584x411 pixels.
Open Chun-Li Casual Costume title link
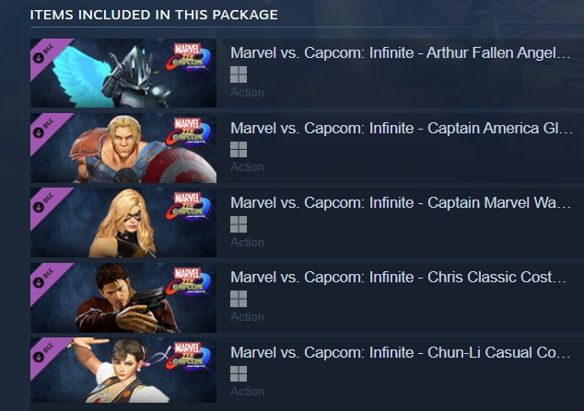coord(401,352)
